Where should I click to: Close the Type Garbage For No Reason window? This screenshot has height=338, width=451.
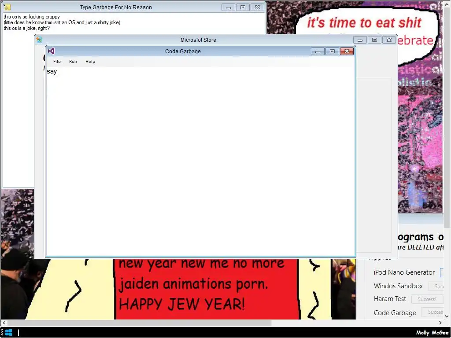pos(257,7)
